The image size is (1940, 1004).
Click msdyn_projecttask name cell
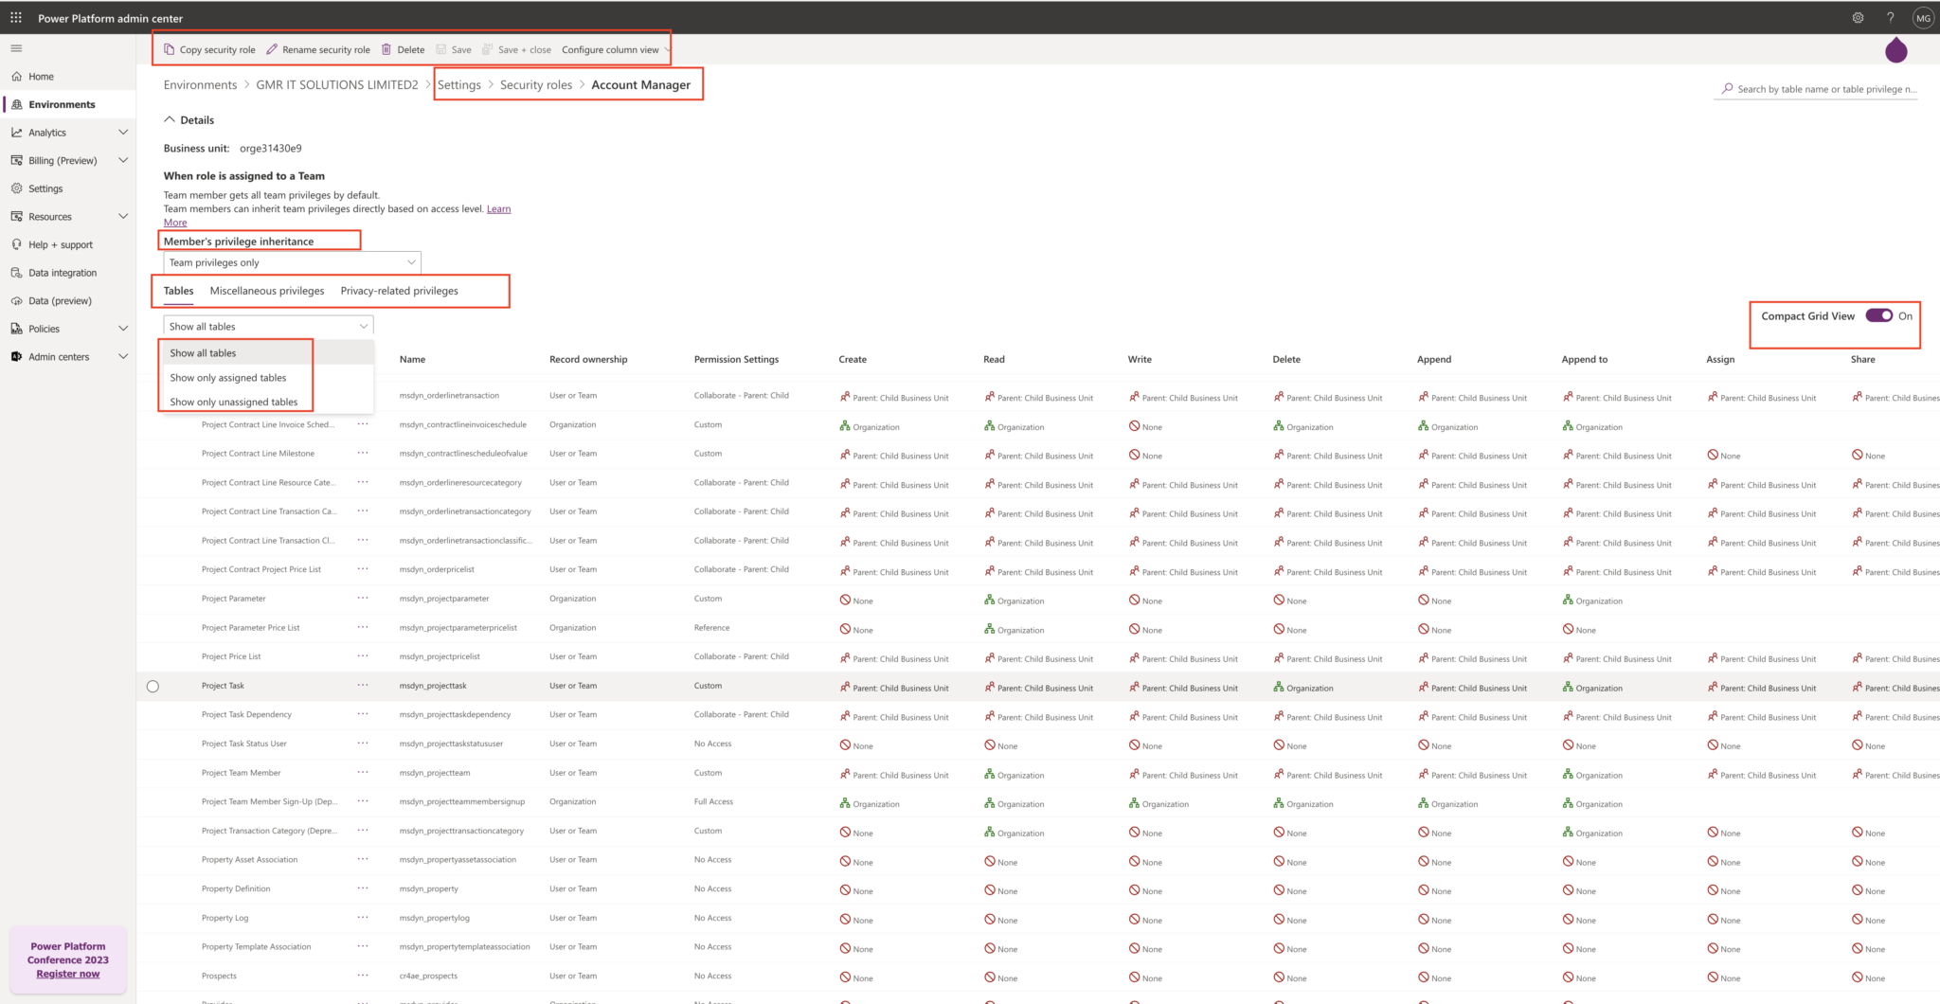[x=433, y=686]
